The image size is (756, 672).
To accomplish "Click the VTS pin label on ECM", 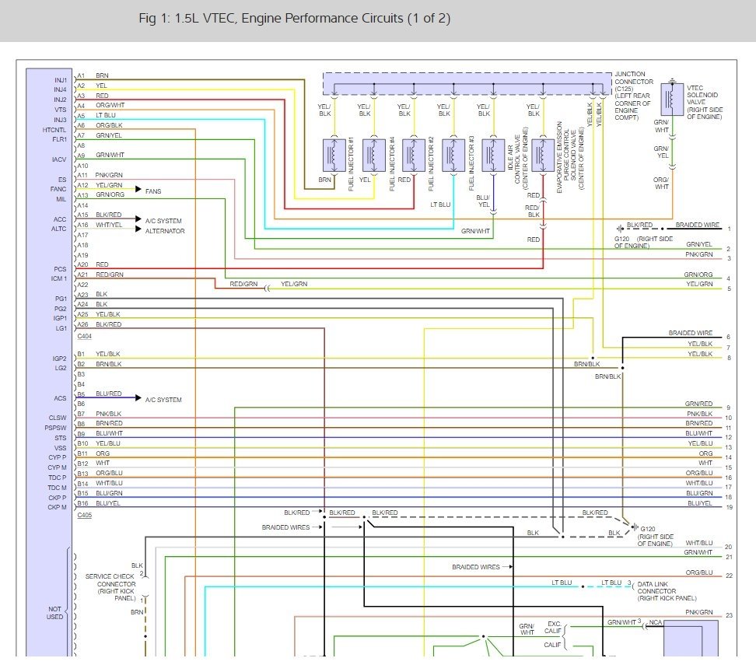I will 60,110.
